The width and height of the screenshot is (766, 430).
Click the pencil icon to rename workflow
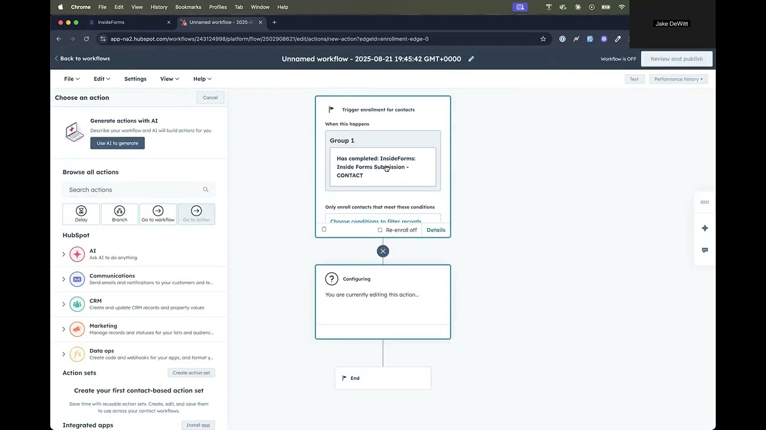pyautogui.click(x=472, y=59)
